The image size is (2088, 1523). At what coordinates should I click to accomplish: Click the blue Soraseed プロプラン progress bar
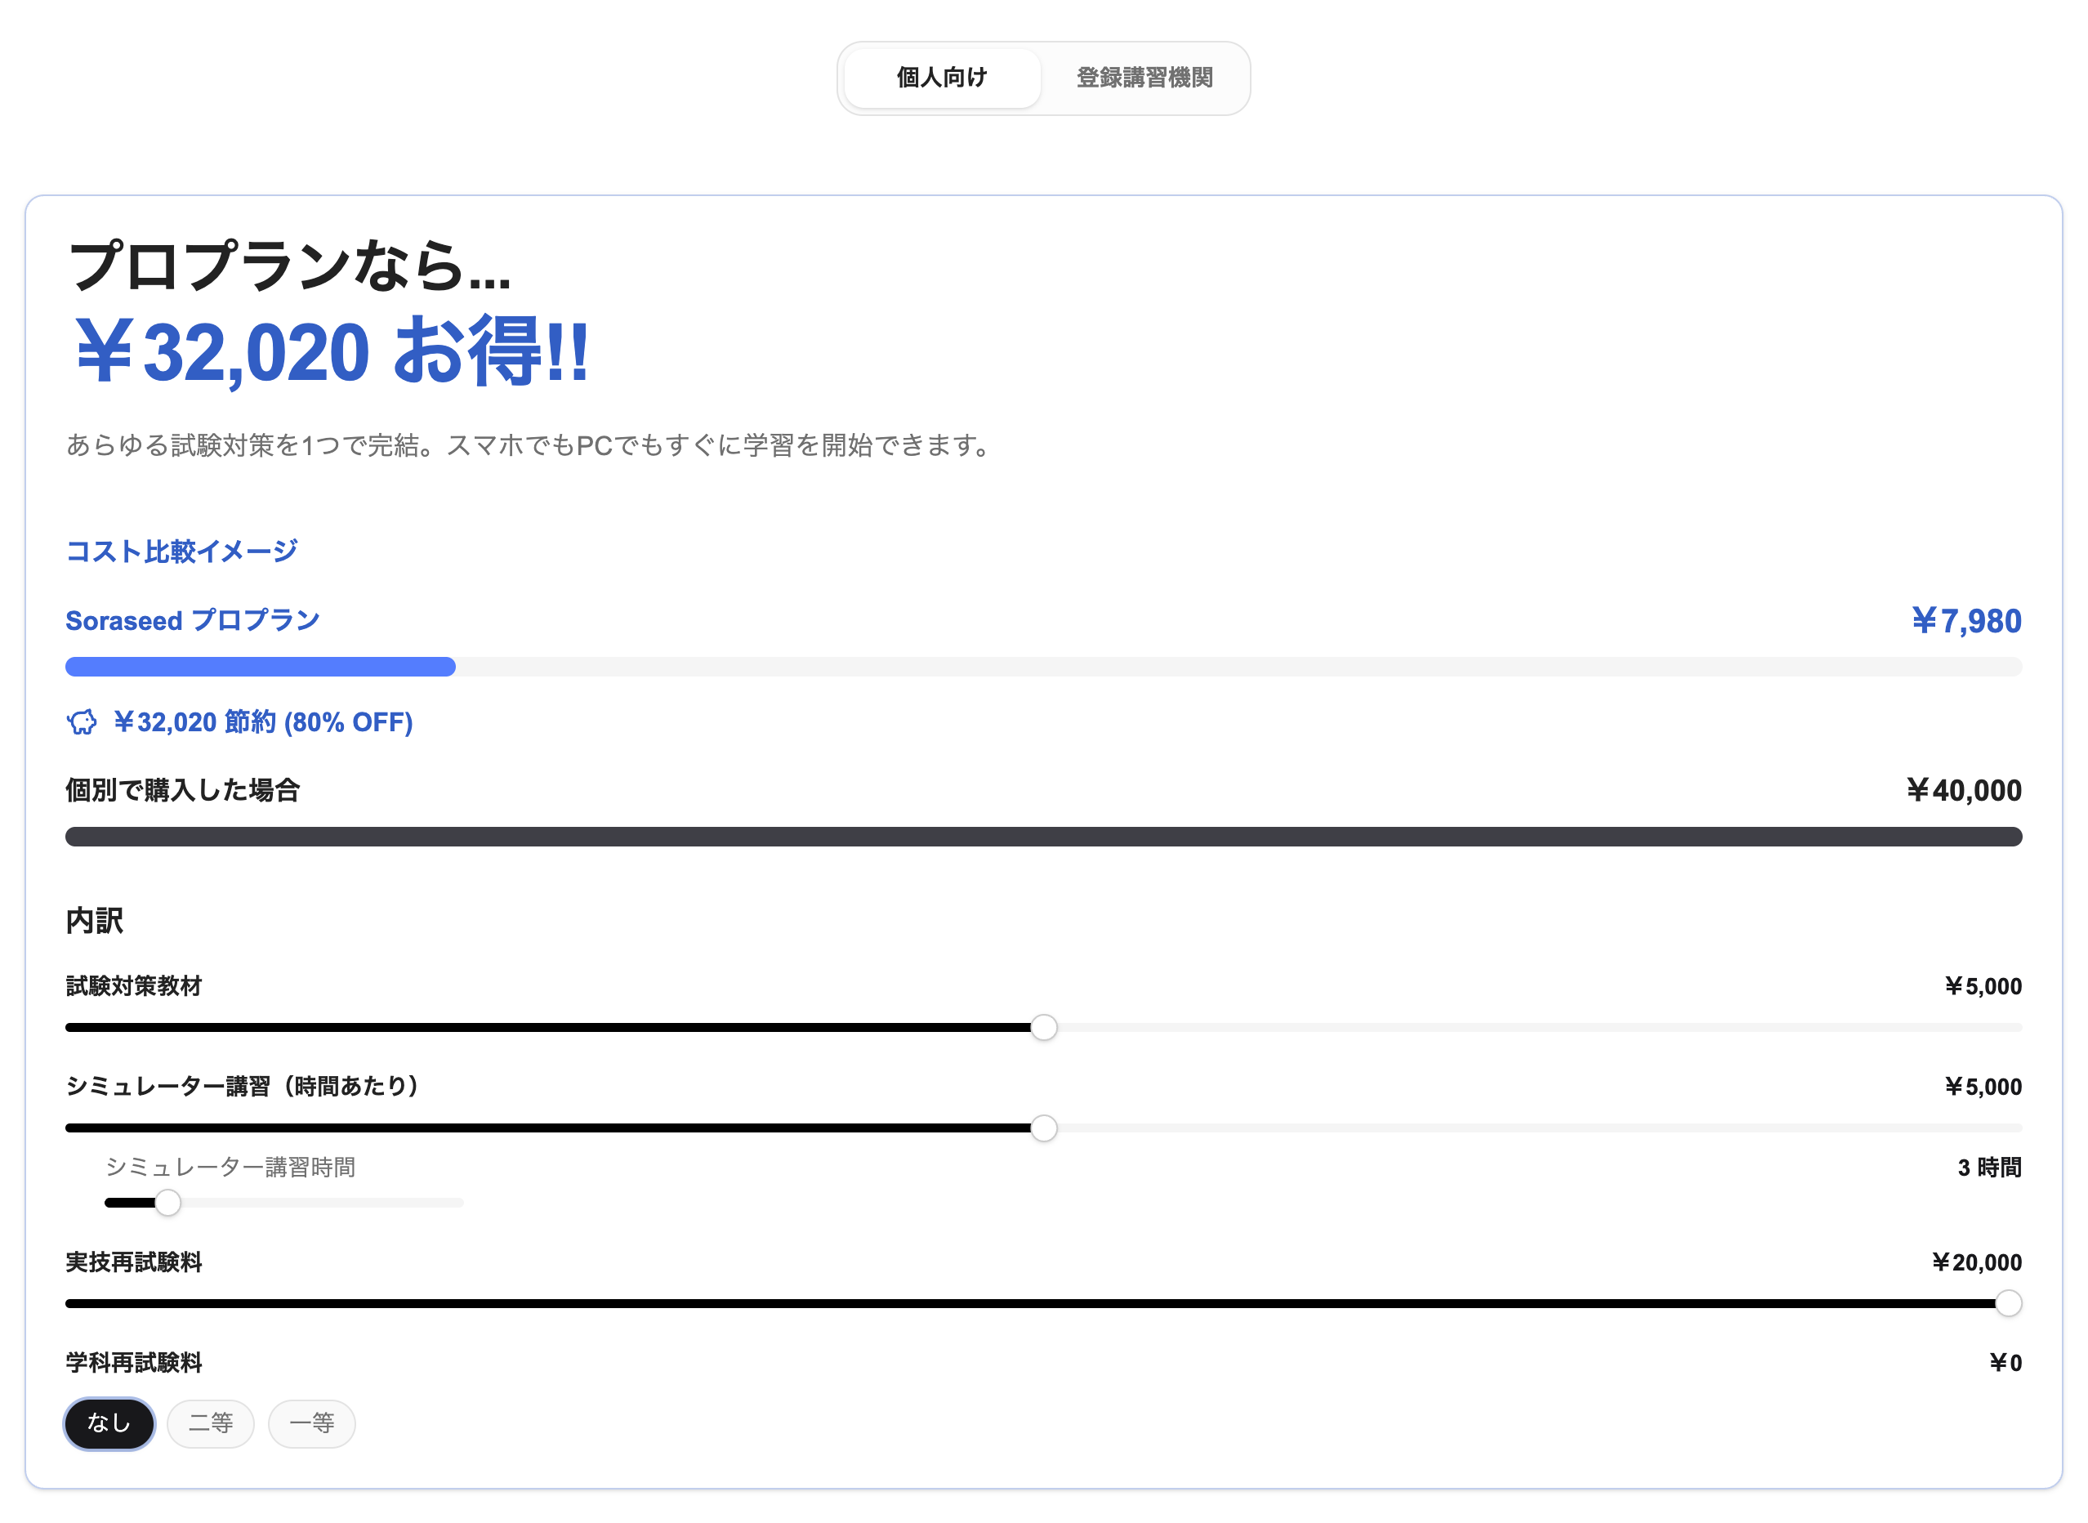click(260, 667)
